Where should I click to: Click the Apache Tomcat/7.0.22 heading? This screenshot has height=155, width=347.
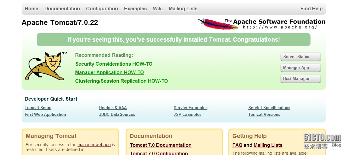pos(60,22)
